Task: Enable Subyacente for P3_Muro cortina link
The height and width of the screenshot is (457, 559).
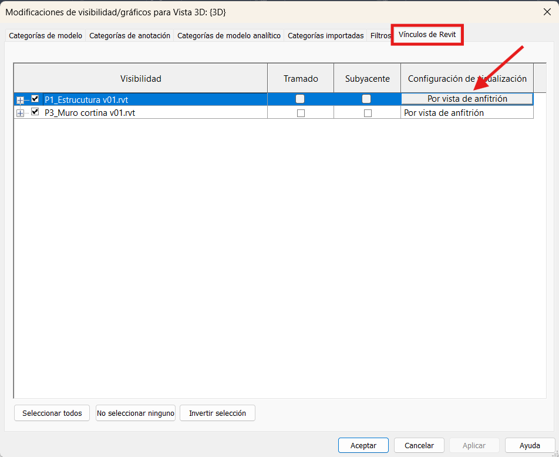Action: tap(368, 113)
